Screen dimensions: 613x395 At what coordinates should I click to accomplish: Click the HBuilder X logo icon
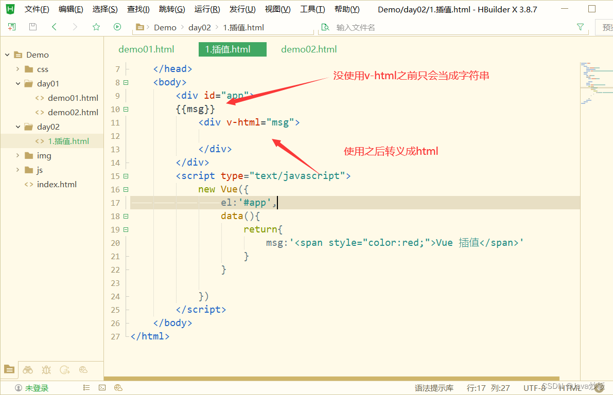tap(10, 9)
